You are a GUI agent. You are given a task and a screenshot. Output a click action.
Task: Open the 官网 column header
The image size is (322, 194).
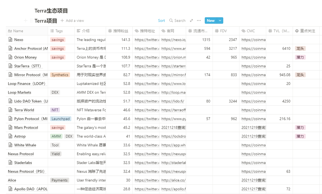[x=173, y=31]
